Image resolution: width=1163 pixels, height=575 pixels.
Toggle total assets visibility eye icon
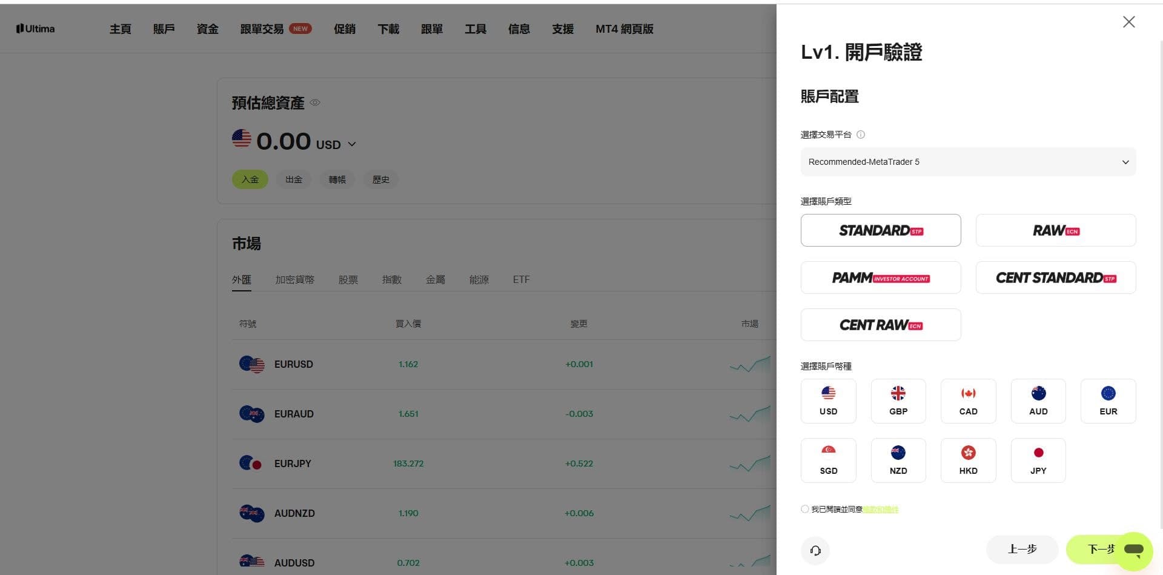point(315,102)
